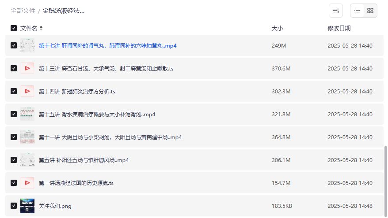Click size value 183.5KB
The width and height of the screenshot is (388, 218).
point(282,206)
